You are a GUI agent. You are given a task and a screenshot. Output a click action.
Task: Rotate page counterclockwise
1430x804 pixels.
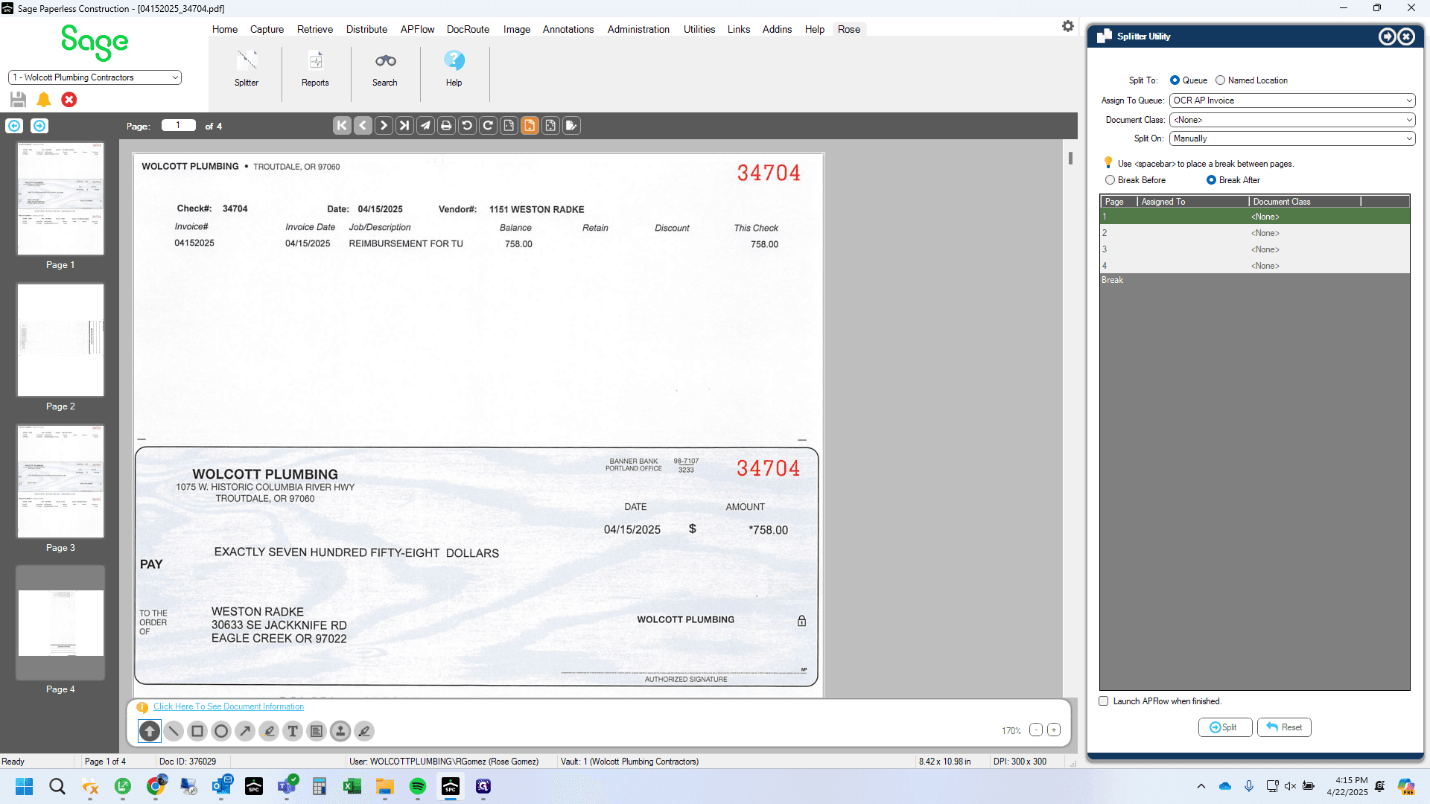coord(467,126)
